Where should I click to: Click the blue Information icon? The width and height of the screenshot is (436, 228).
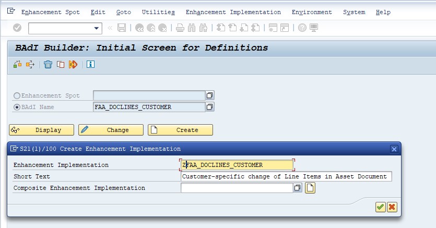click(x=90, y=64)
